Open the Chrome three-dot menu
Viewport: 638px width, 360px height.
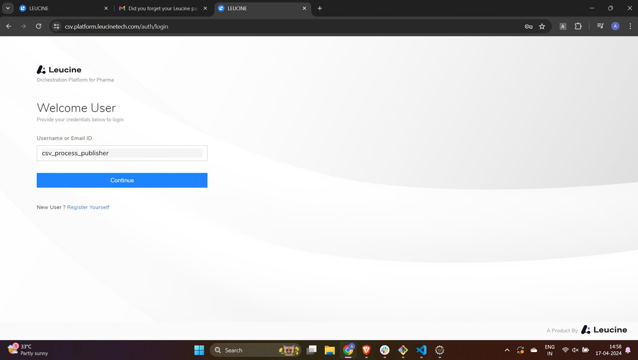630,27
